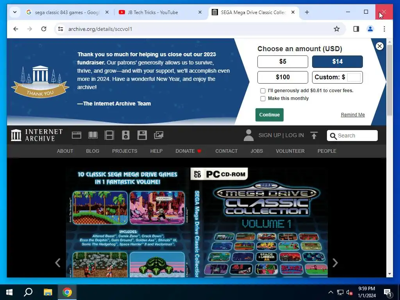Reload the archive.org page

point(44,29)
